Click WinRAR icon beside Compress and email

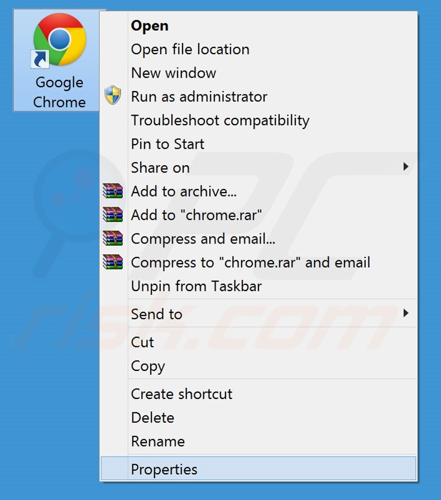[113, 238]
